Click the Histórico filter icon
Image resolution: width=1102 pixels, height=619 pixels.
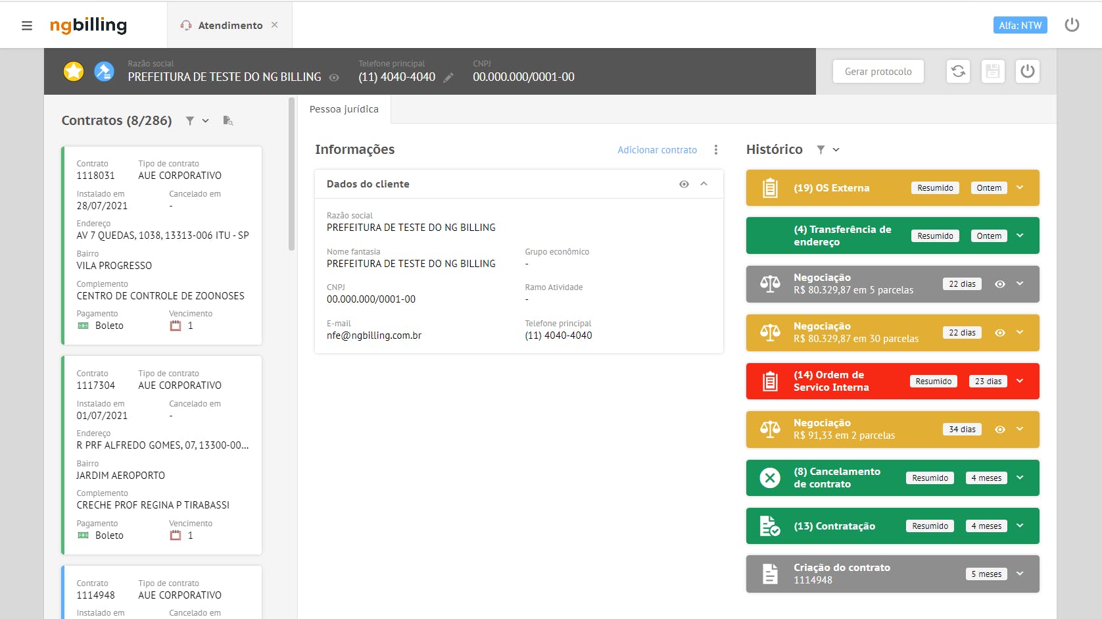[x=821, y=150]
